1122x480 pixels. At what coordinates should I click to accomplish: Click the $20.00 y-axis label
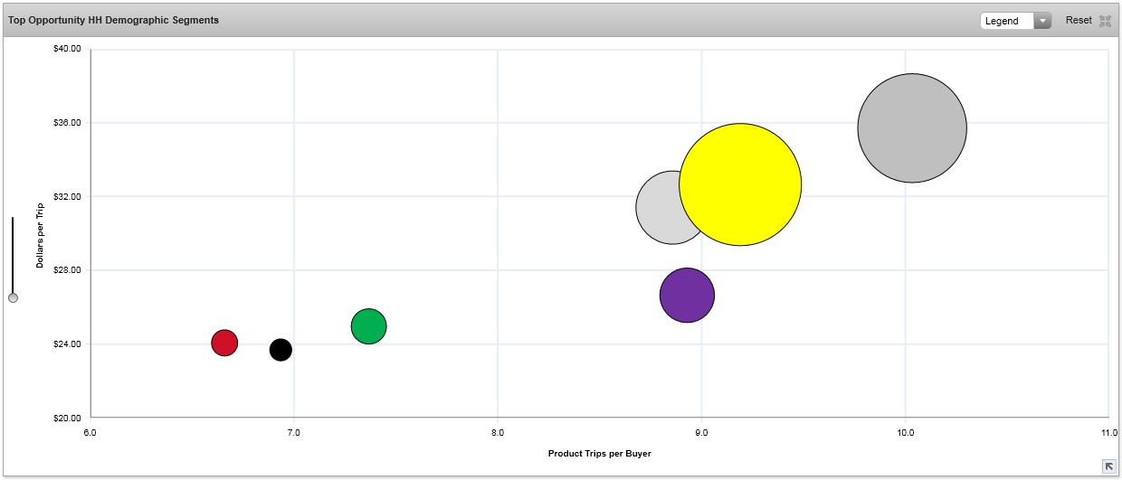tap(68, 418)
